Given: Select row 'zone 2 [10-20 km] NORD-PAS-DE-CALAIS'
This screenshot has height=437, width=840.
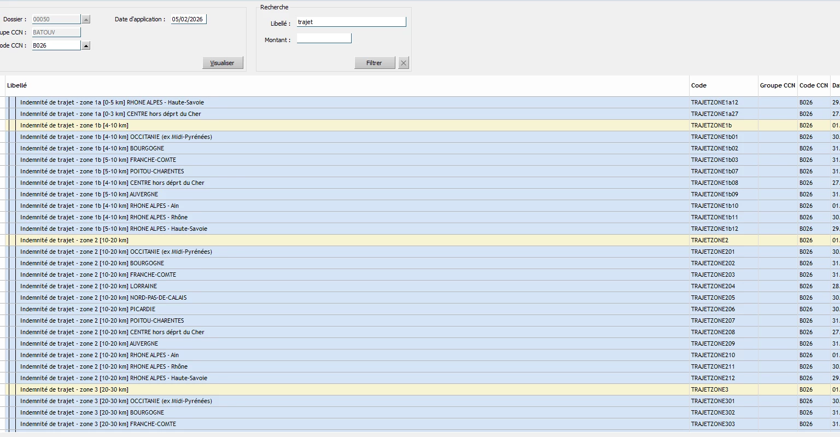Looking at the screenshot, I should tap(420, 298).
